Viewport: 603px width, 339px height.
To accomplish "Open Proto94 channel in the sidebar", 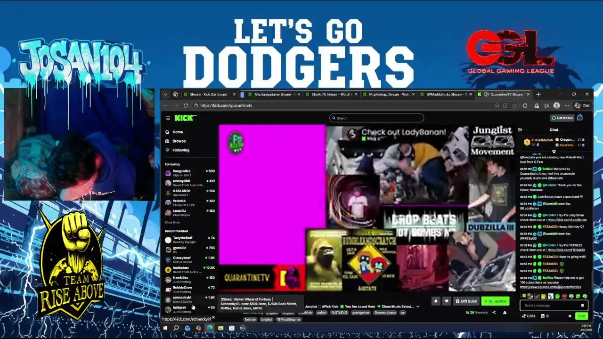I will point(190,202).
